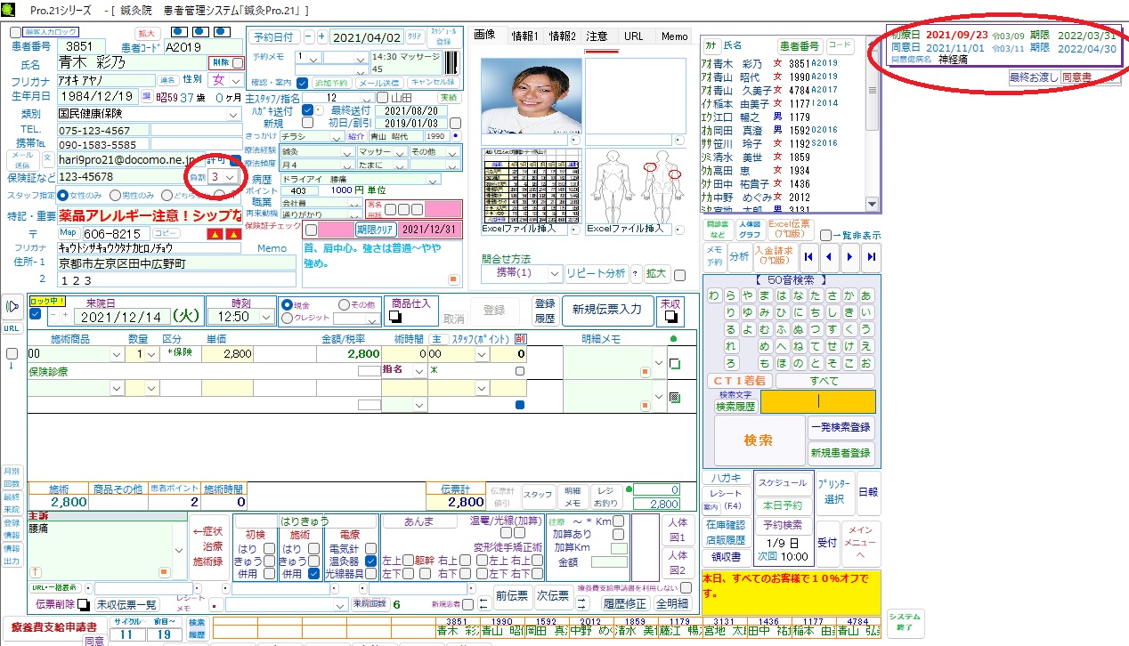This screenshot has width=1129, height=646.
Task: Open the 数量 dropdown on first row
Action: click(151, 354)
